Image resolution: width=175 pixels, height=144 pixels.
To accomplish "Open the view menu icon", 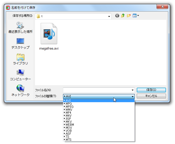I will (x=136, y=16).
